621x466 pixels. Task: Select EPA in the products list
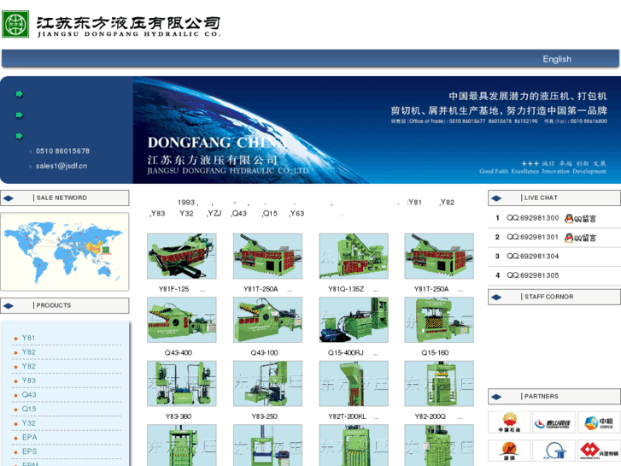(x=29, y=438)
